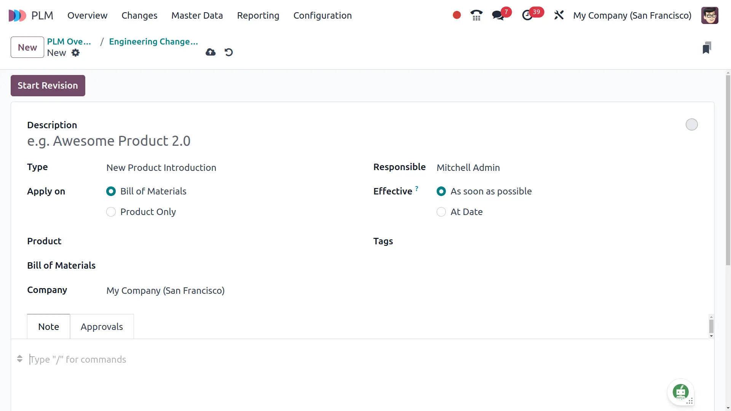
Task: Select Bill of Materials radio option
Action: point(111,191)
